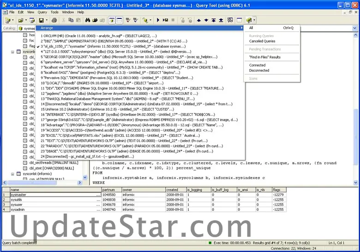Click row header 3 in results grid

(x=6, y=205)
